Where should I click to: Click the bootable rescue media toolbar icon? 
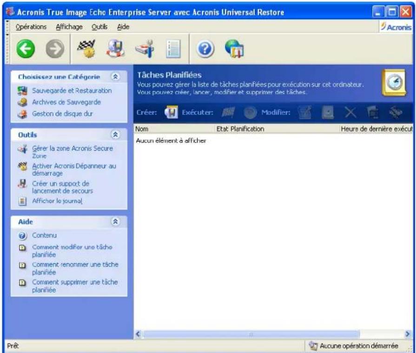coord(116,48)
